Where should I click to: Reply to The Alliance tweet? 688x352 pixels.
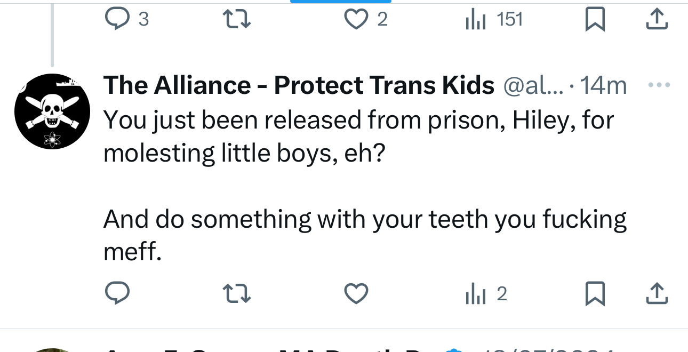(x=117, y=293)
